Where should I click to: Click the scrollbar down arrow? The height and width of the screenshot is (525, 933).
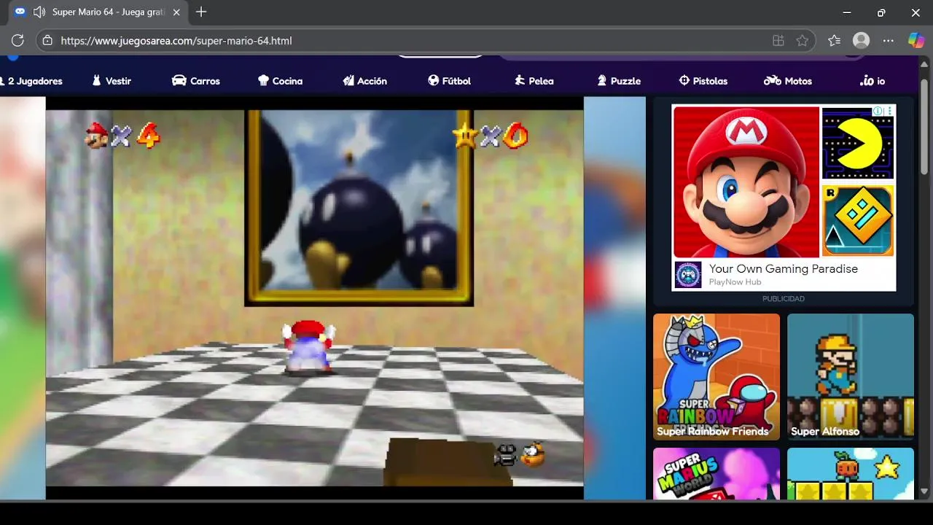point(925,491)
